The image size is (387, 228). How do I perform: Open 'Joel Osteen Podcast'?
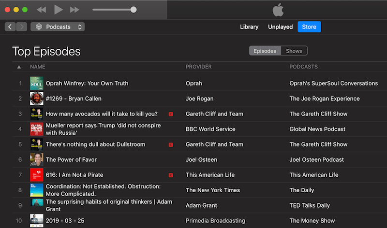(317, 160)
